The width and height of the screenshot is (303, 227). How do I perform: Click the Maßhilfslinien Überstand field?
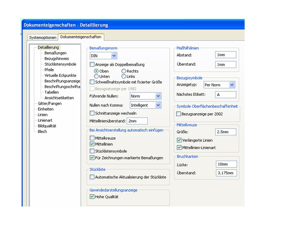click(x=226, y=64)
